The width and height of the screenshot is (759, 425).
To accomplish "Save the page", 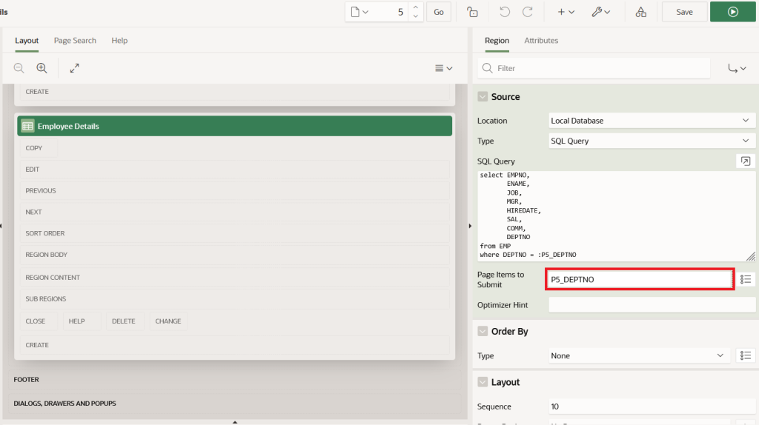I will coord(684,12).
